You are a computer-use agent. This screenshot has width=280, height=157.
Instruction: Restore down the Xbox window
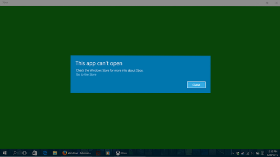click(267, 3)
